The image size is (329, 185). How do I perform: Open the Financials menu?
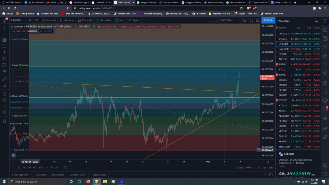coord(85,20)
